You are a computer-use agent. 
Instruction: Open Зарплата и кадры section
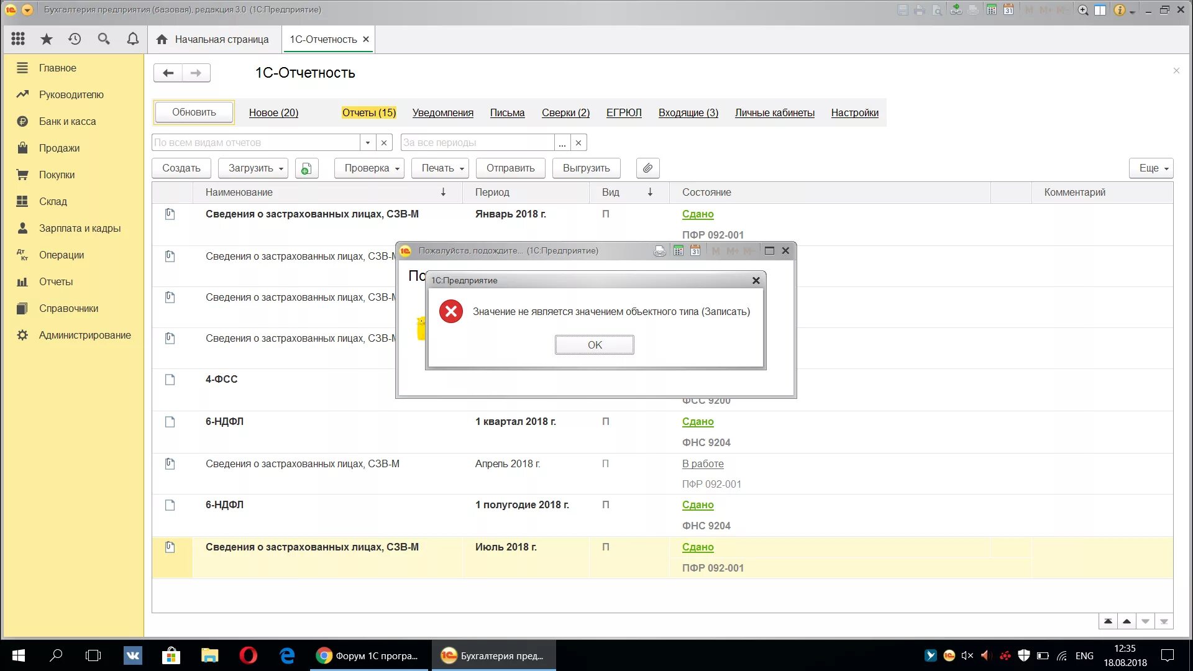80,228
